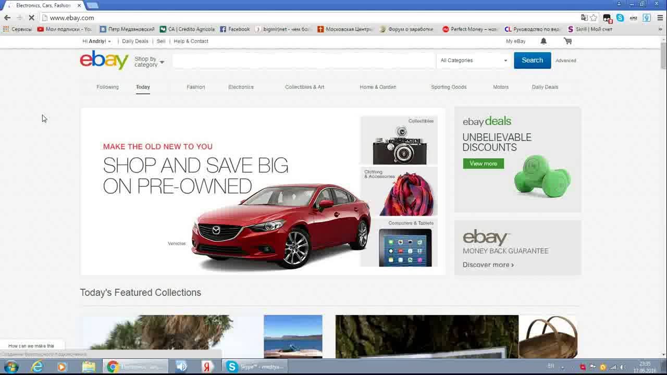
Task: Click the red Mazda Vehicles image
Action: point(280,226)
